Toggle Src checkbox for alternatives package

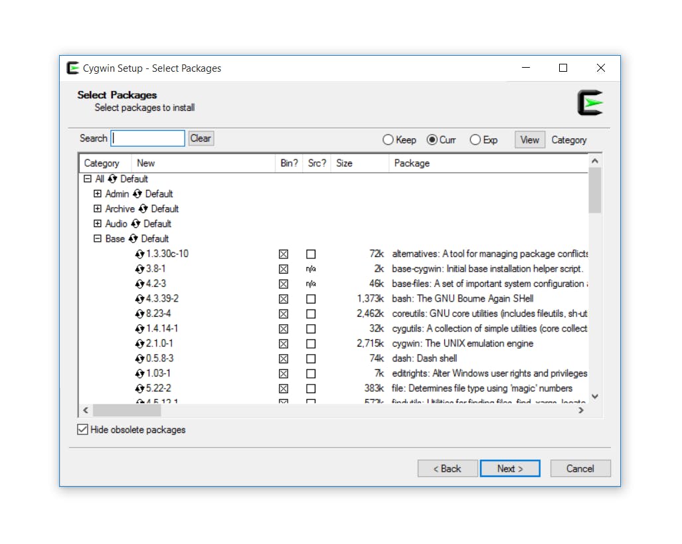click(311, 254)
